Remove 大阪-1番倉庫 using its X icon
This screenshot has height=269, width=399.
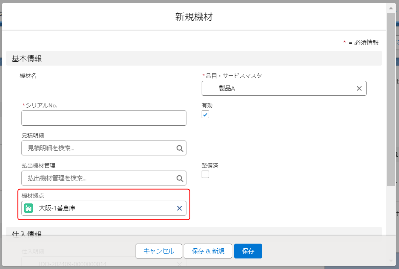coord(179,208)
